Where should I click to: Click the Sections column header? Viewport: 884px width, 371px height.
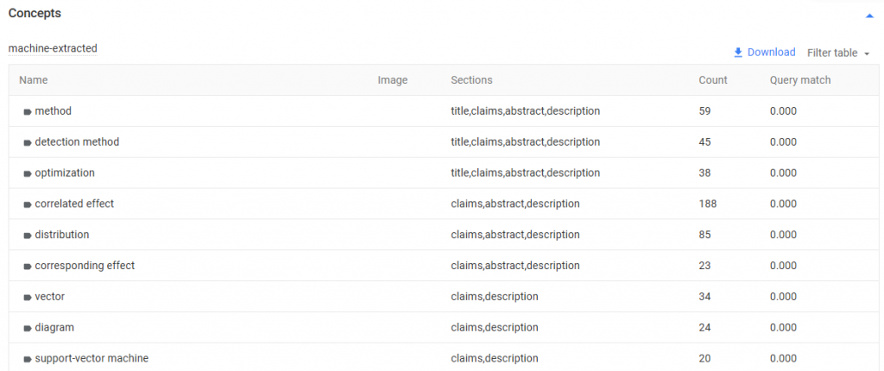coord(471,80)
